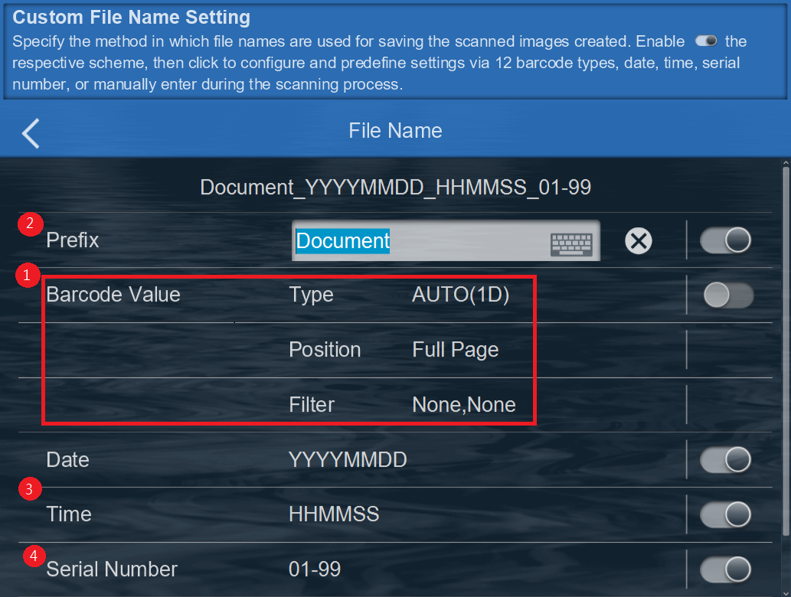The image size is (791, 597).
Task: Choose the Time format HHMMSS
Action: coord(334,514)
